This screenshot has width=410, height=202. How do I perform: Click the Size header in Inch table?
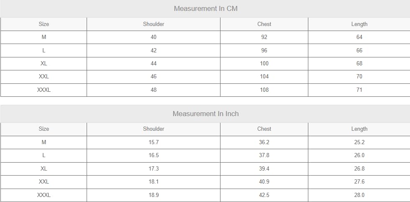(44, 129)
